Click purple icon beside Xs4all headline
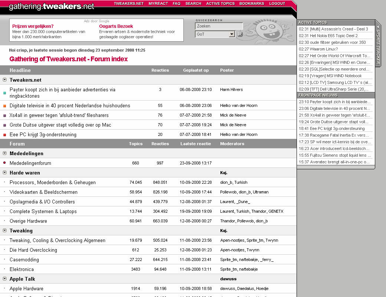386x297 pixels. click(5, 115)
